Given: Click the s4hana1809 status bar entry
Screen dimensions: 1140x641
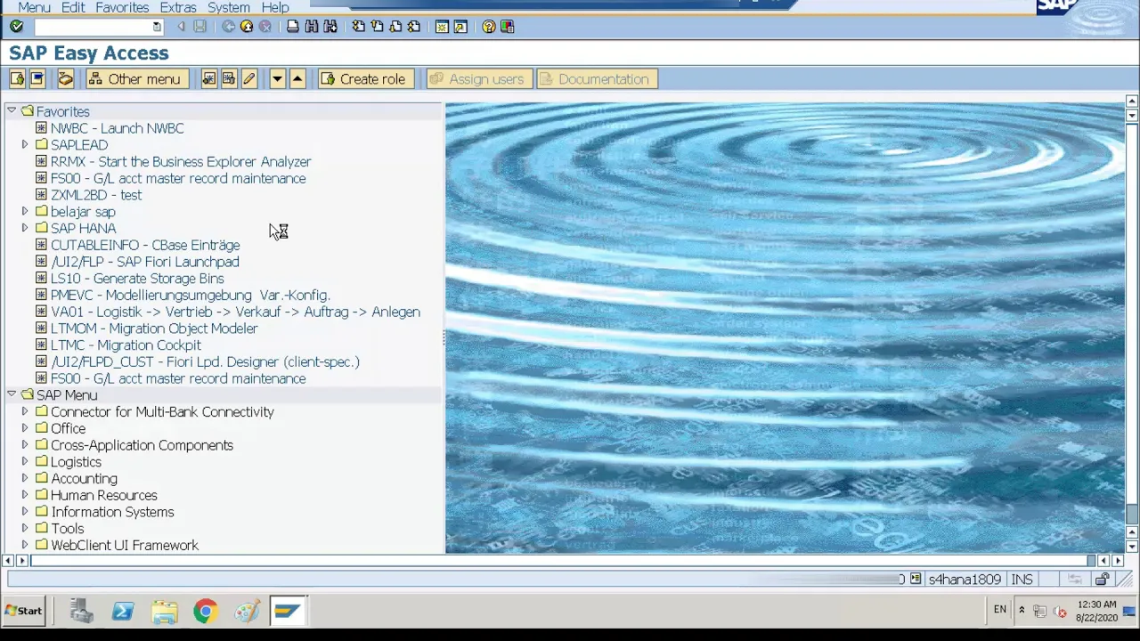Looking at the screenshot, I should click(965, 580).
